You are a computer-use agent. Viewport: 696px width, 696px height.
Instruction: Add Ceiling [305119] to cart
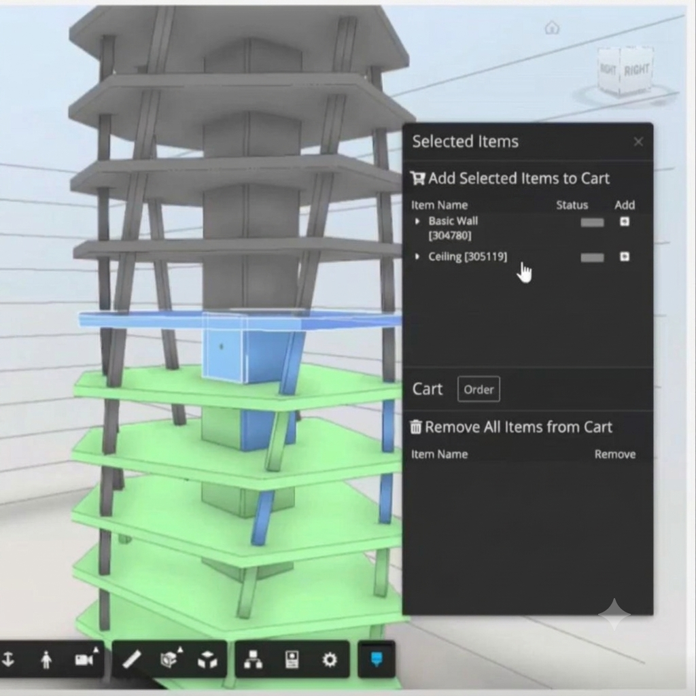click(624, 256)
